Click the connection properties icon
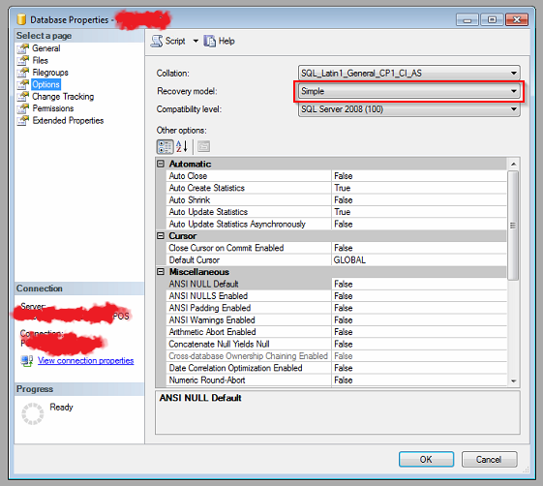This screenshot has width=543, height=486. point(27,361)
